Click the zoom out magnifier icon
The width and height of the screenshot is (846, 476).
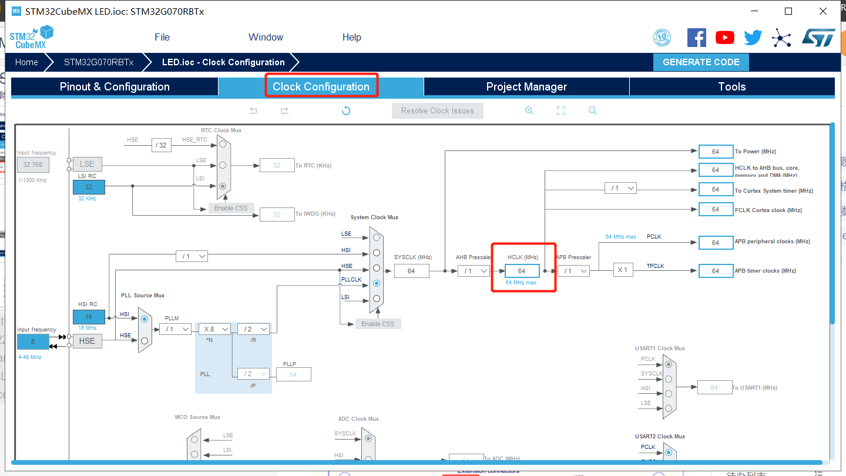[593, 110]
